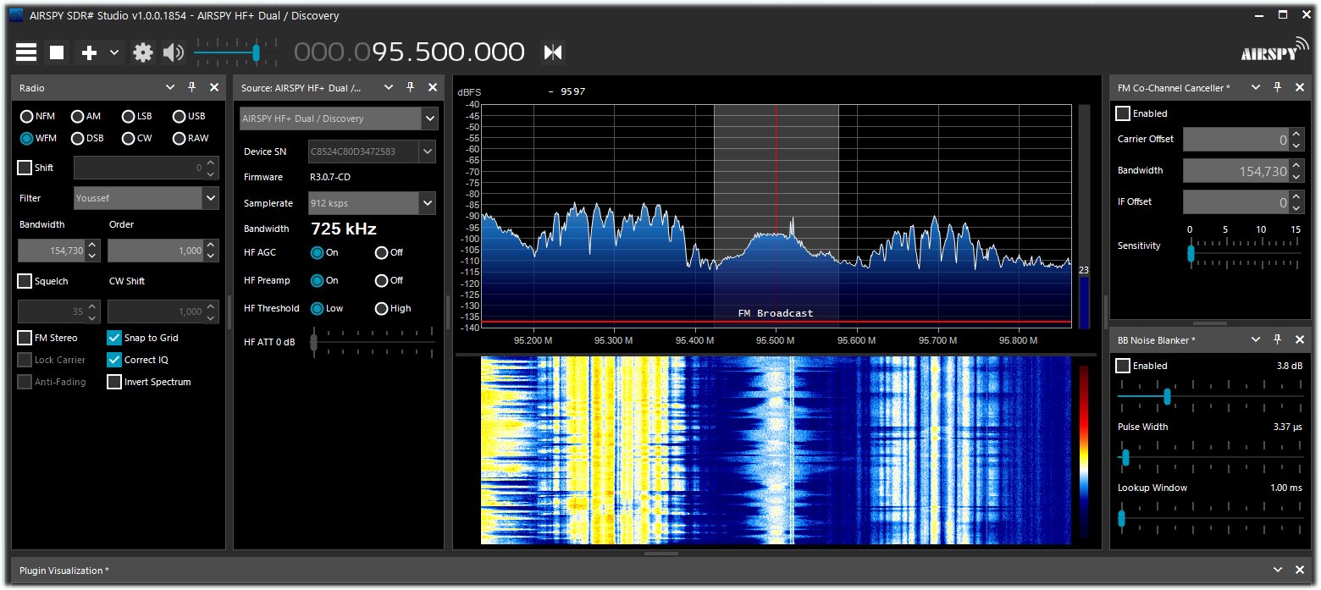Image resolution: width=1321 pixels, height=590 pixels.
Task: Close the Source panel
Action: [x=433, y=87]
